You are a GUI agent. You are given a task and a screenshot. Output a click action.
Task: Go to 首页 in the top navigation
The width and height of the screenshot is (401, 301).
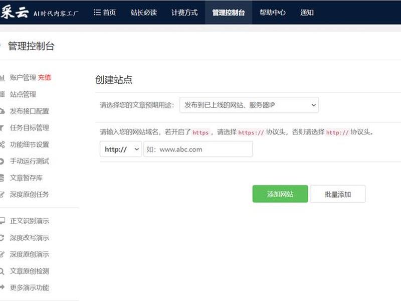pos(109,12)
